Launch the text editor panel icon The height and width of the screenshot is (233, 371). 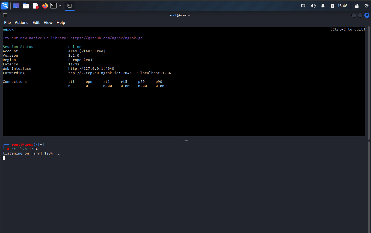(x=35, y=6)
